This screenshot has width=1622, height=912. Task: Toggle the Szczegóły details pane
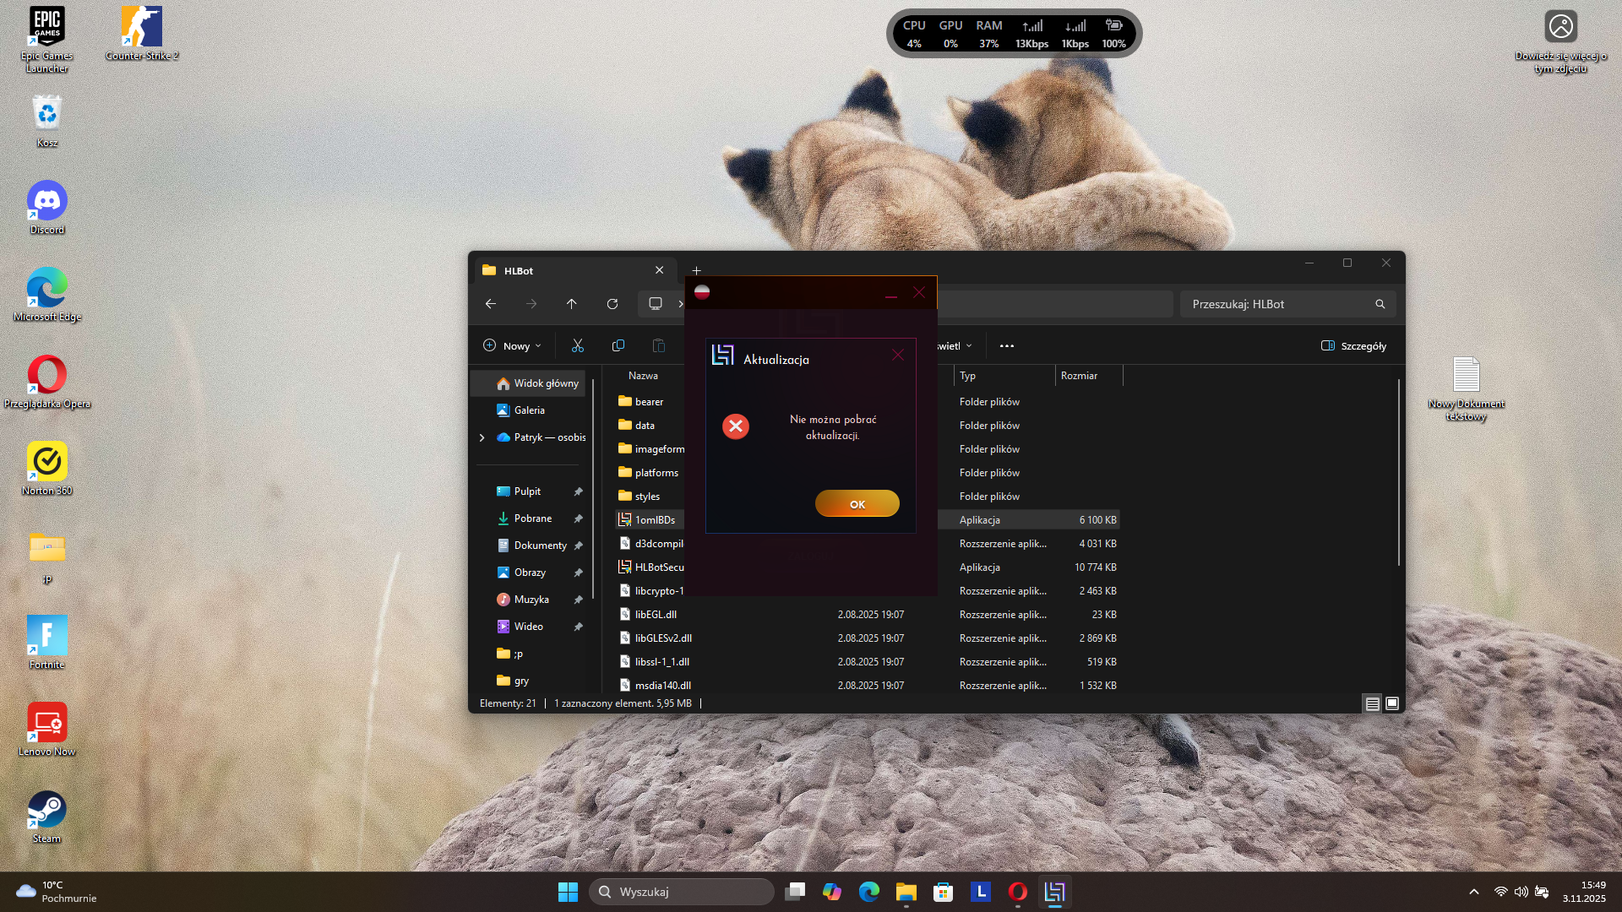[1353, 345]
